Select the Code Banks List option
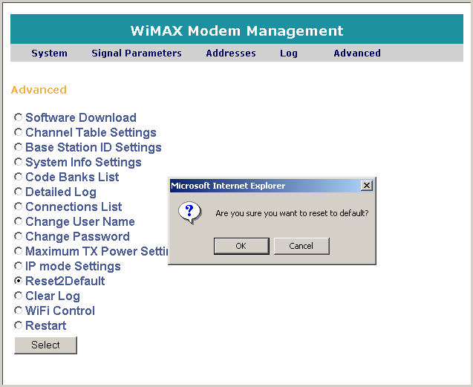This screenshot has width=473, height=387. tap(19, 177)
